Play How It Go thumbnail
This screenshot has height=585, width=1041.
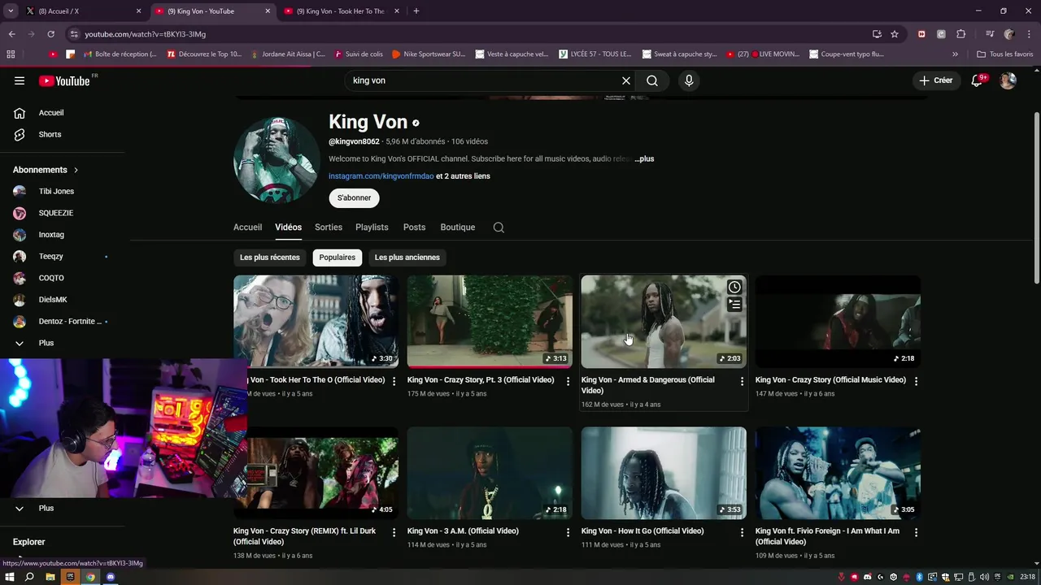pos(664,474)
